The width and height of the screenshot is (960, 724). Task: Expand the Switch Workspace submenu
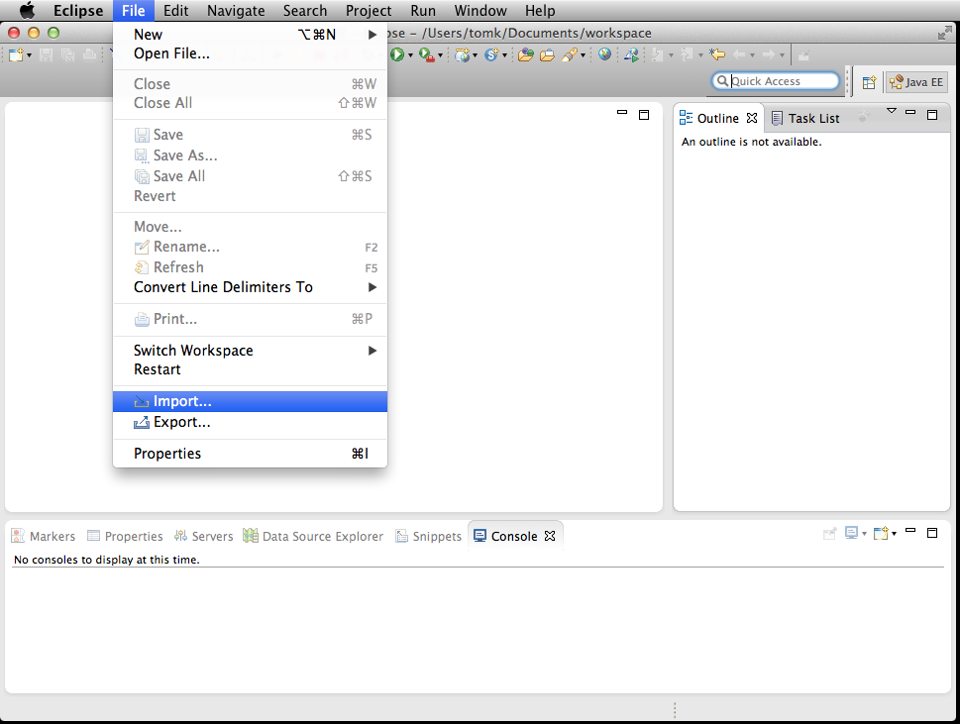(373, 351)
